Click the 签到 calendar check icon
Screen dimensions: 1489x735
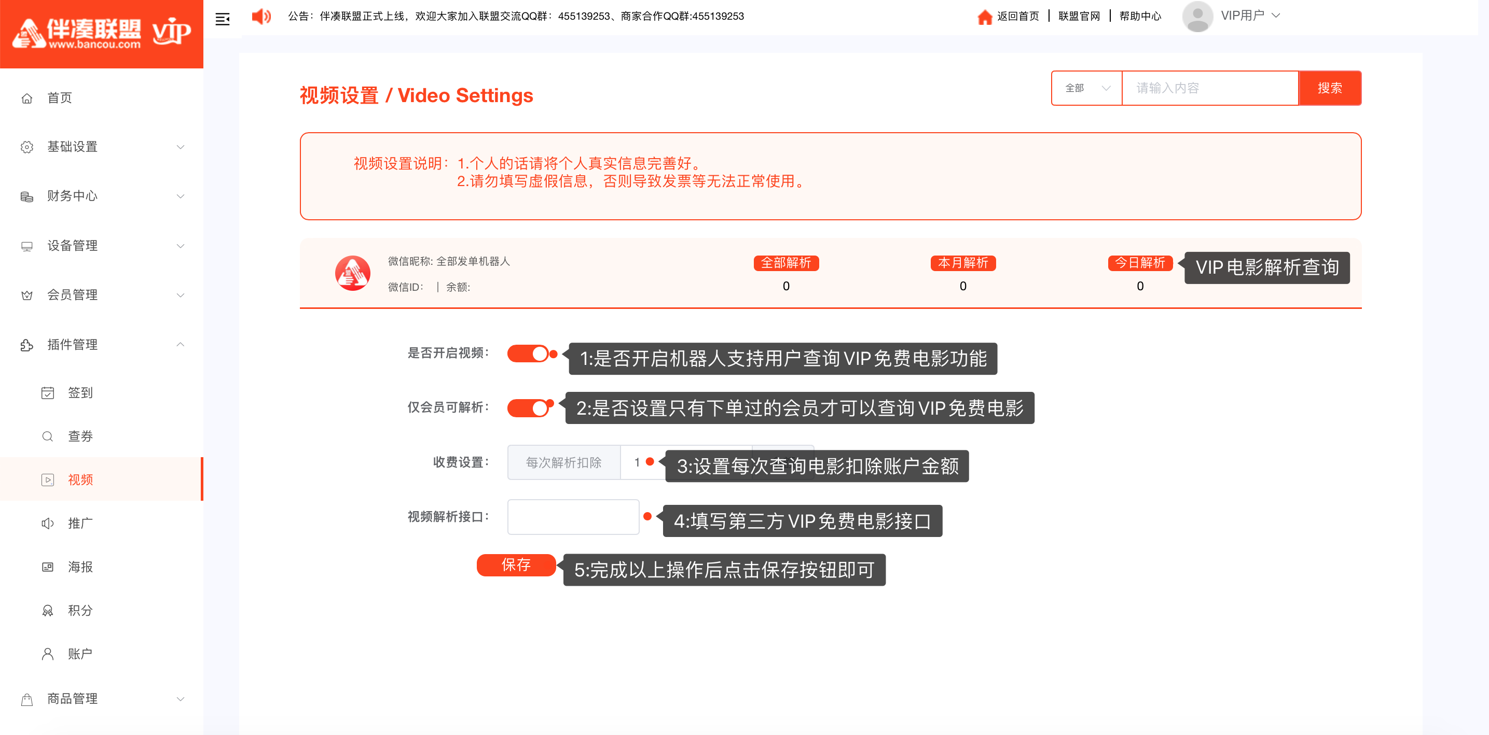click(48, 393)
